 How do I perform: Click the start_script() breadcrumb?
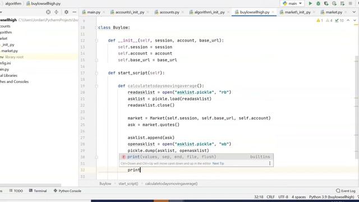tap(128, 183)
